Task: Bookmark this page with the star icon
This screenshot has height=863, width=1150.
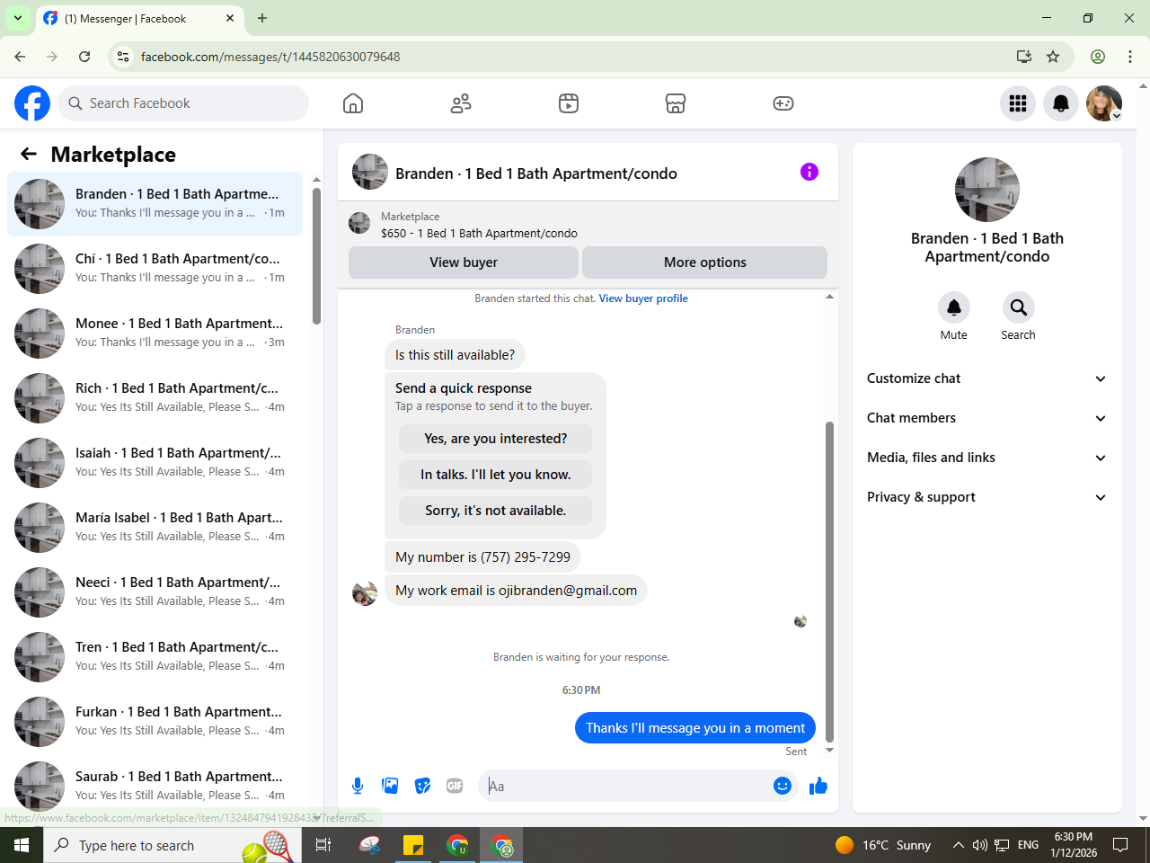Action: tap(1053, 57)
